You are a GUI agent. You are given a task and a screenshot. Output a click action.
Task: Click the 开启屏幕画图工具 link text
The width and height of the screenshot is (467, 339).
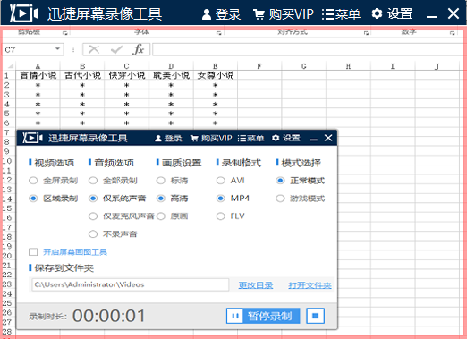coord(75,252)
